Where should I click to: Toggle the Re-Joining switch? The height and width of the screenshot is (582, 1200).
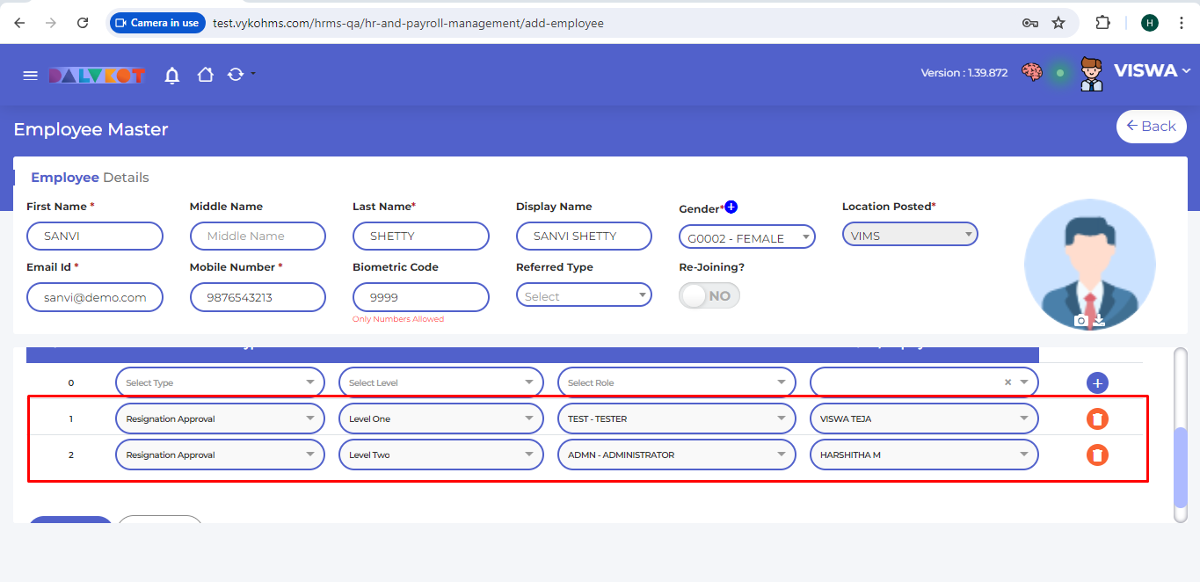click(x=709, y=296)
